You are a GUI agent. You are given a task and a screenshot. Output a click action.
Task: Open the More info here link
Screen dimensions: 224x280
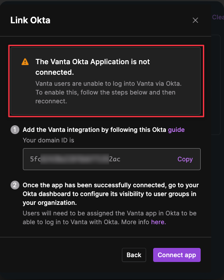pyautogui.click(x=158, y=222)
